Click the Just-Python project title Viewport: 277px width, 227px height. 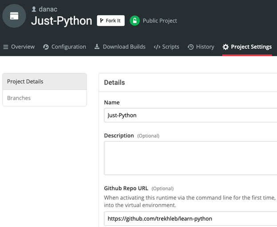point(62,21)
